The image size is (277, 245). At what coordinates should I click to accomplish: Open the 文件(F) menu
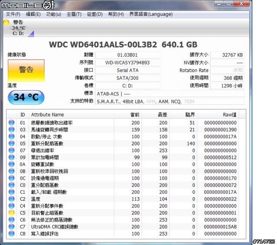(13, 14)
